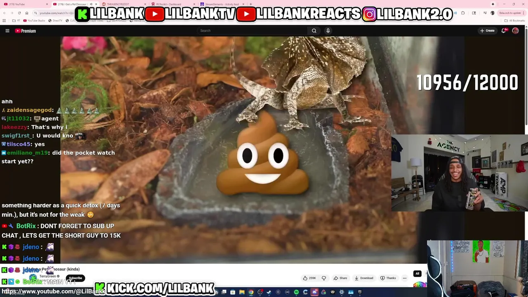
Task: Open Chrome from the taskbar
Action: pyautogui.click(x=251, y=292)
